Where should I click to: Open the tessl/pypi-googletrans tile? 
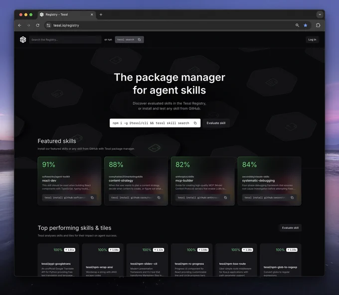tap(58, 260)
